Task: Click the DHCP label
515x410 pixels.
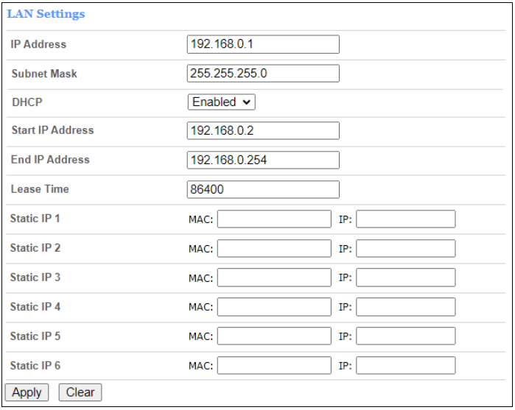Action: tap(27, 102)
